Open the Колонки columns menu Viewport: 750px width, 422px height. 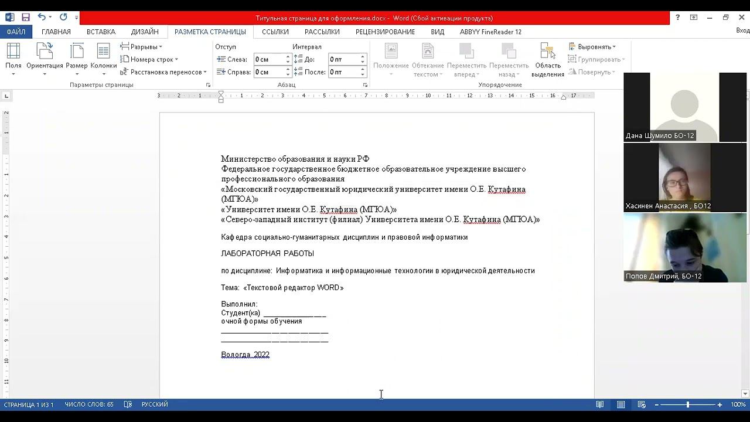(x=104, y=60)
